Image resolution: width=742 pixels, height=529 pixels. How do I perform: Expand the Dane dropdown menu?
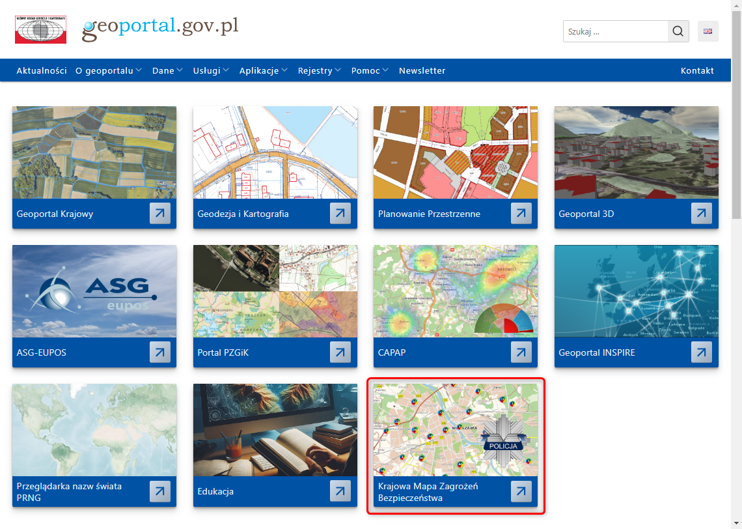[x=167, y=70]
